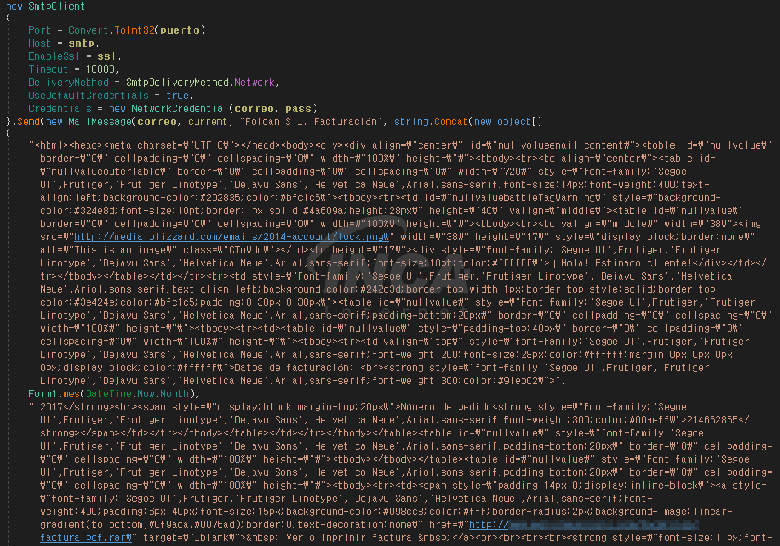Click the string.Concat call
The width and height of the screenshot is (780, 546).
click(431, 122)
